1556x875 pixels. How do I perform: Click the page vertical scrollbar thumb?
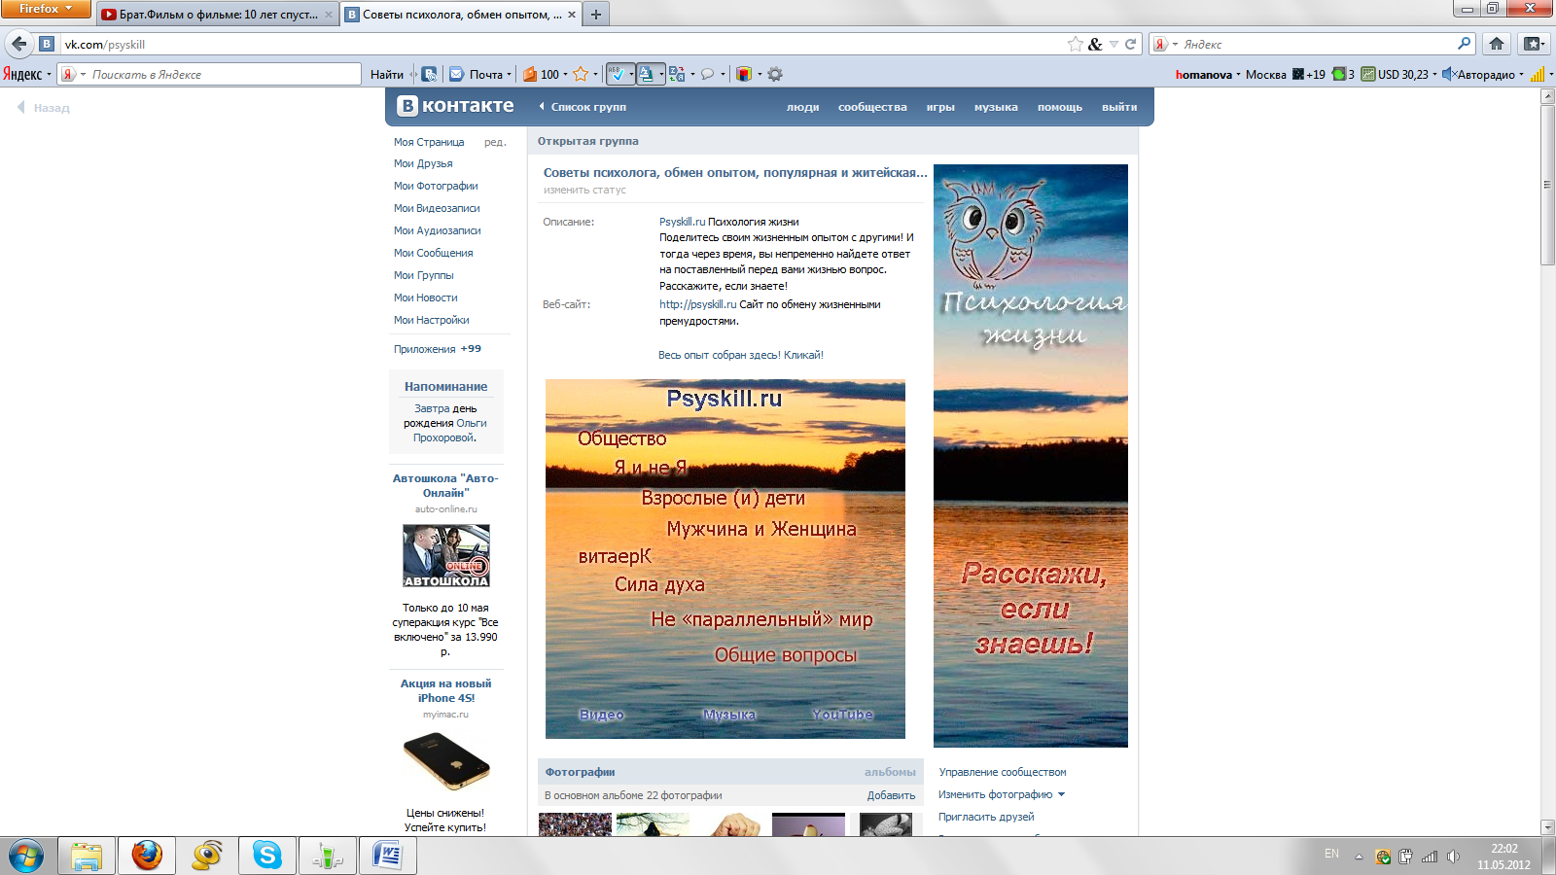coord(1547,185)
